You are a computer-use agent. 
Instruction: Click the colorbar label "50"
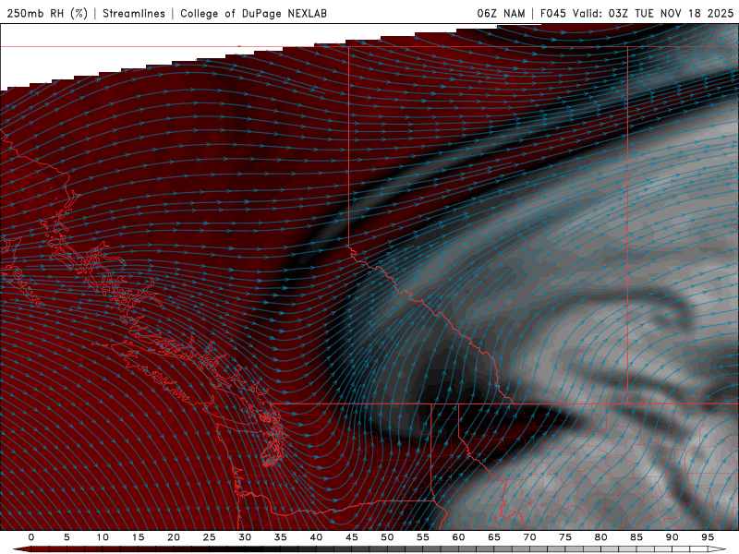[x=387, y=537]
